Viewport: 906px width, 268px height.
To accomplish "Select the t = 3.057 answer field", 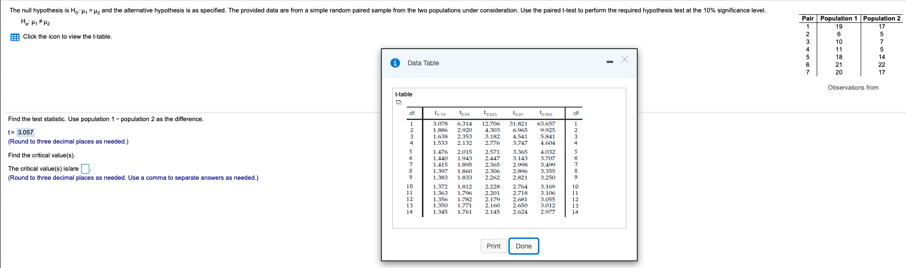I will point(25,132).
